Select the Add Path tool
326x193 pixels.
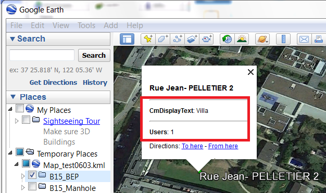tap(177, 39)
